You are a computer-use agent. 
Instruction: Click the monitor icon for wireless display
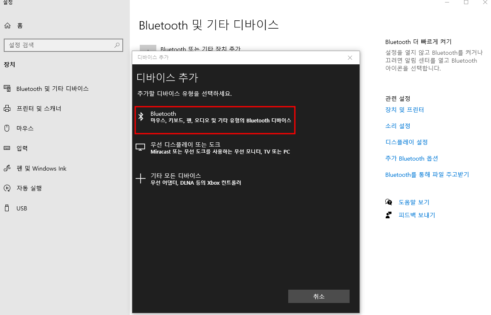pyautogui.click(x=140, y=147)
